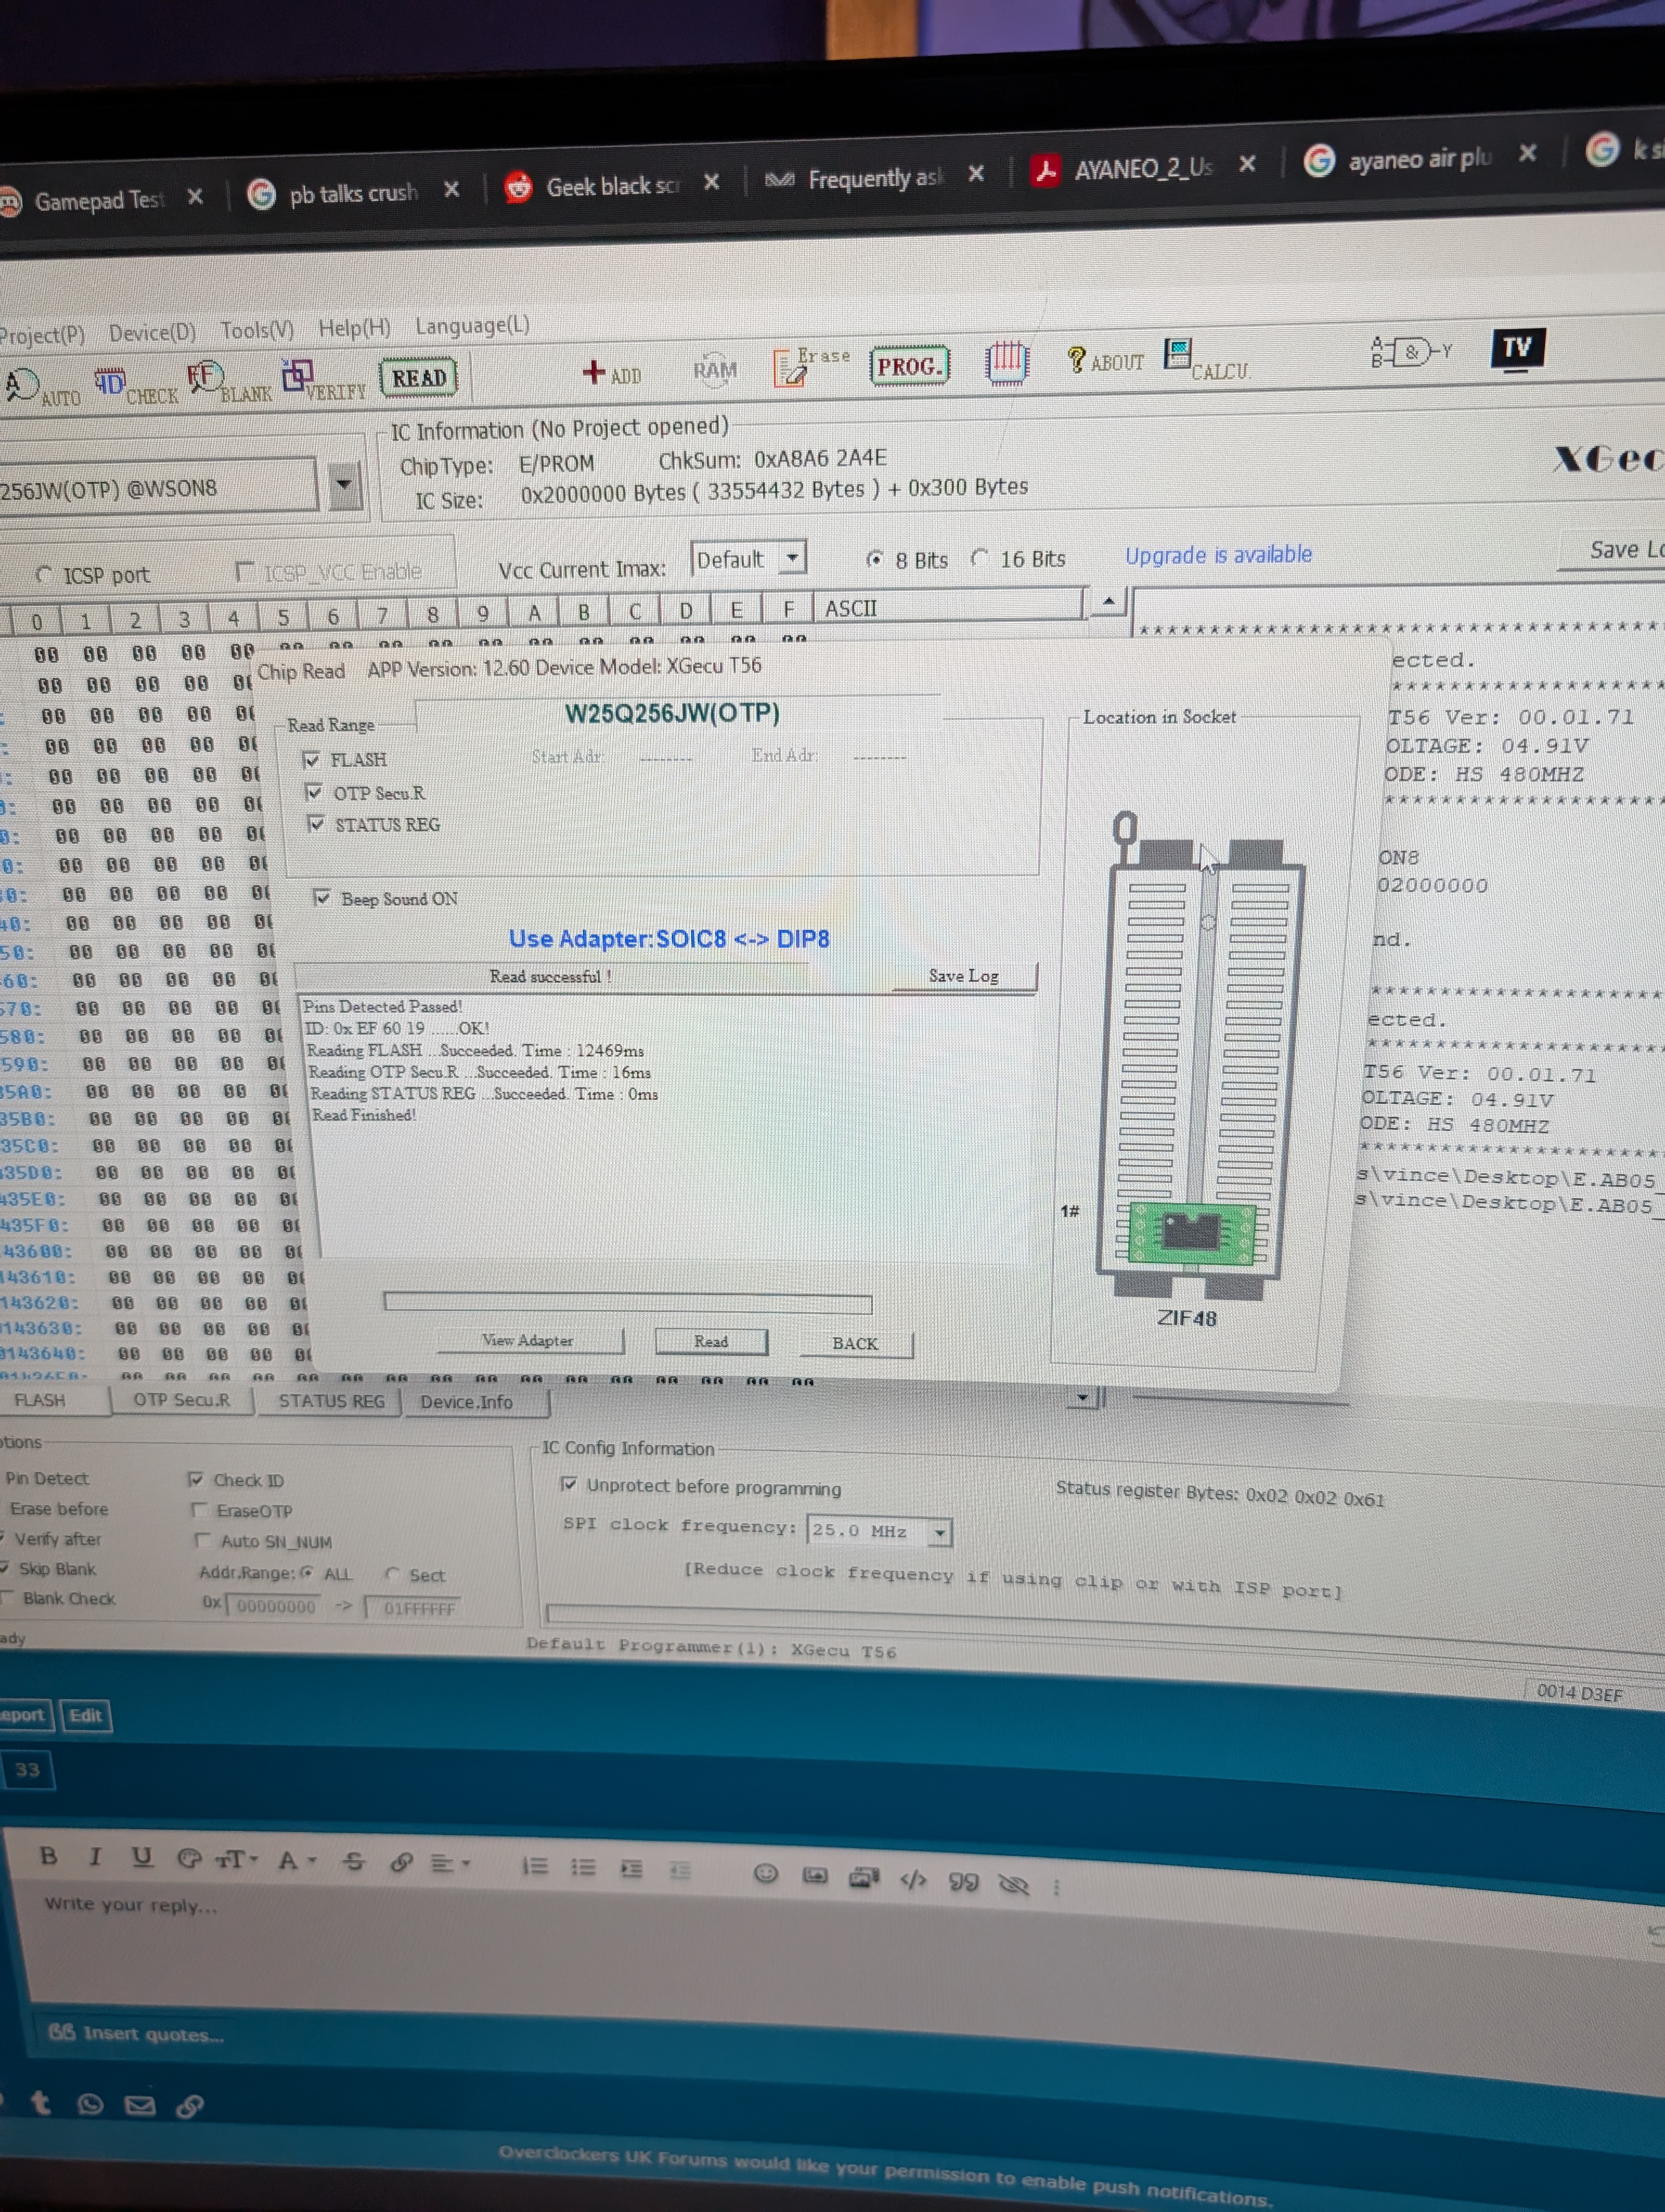Share via email icon
1665x2212 pixels.
click(x=139, y=2105)
